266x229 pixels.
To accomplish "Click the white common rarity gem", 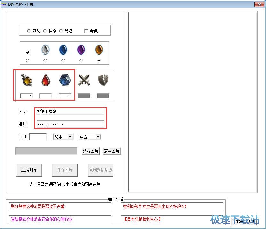I will click(x=45, y=50).
